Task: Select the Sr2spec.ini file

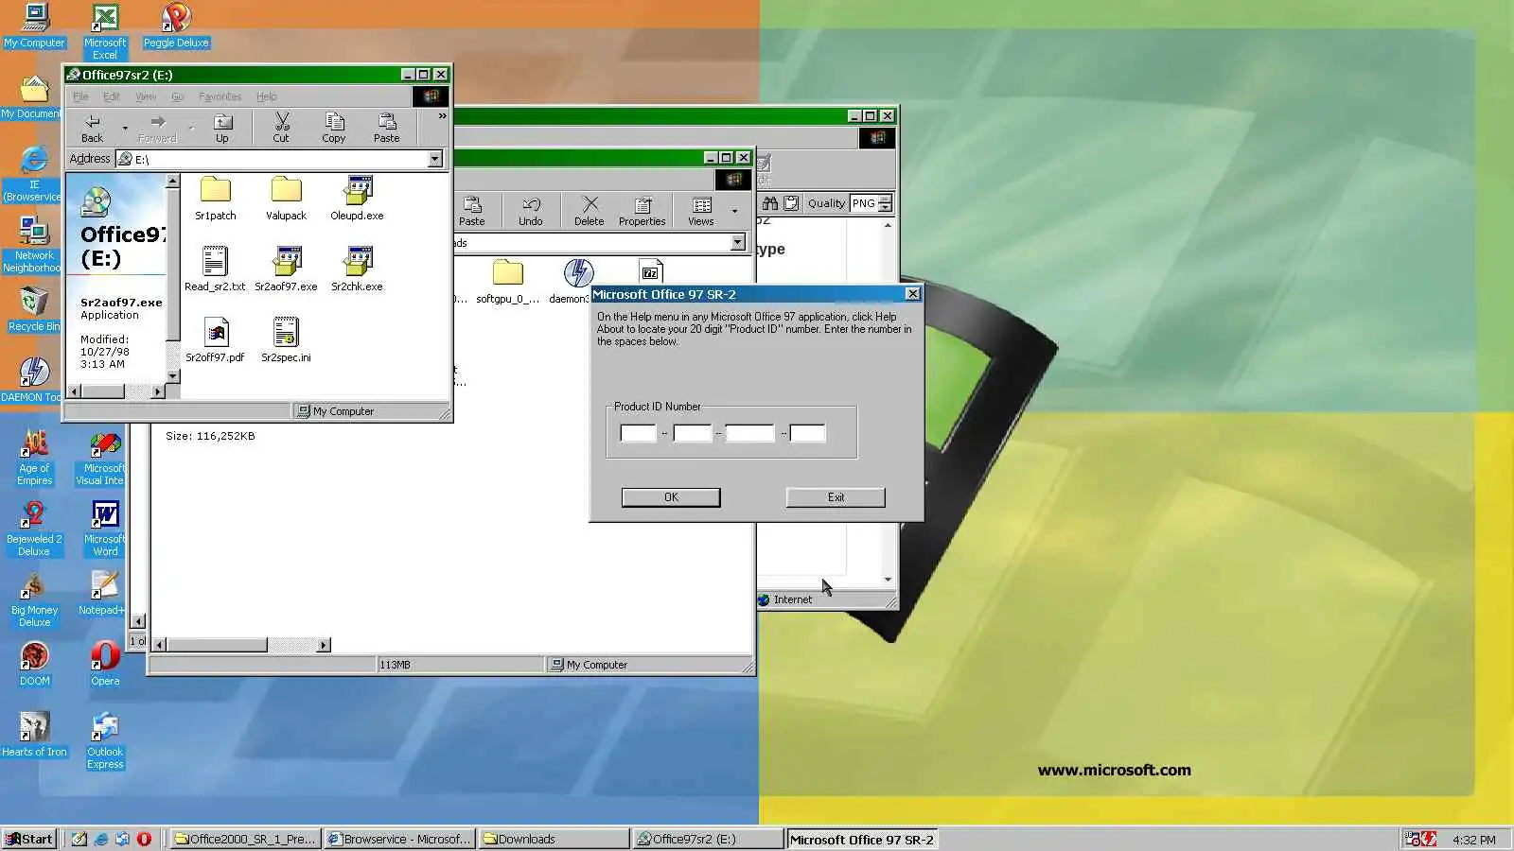Action: point(286,340)
